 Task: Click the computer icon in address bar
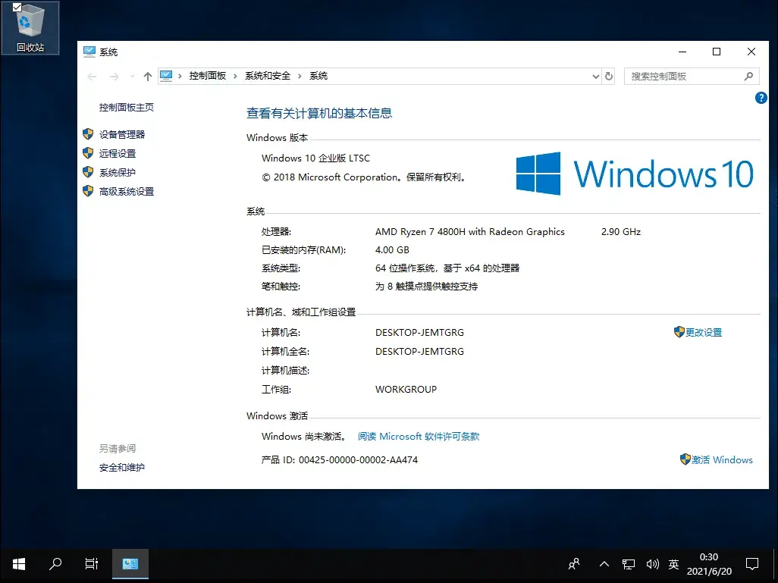coord(166,76)
